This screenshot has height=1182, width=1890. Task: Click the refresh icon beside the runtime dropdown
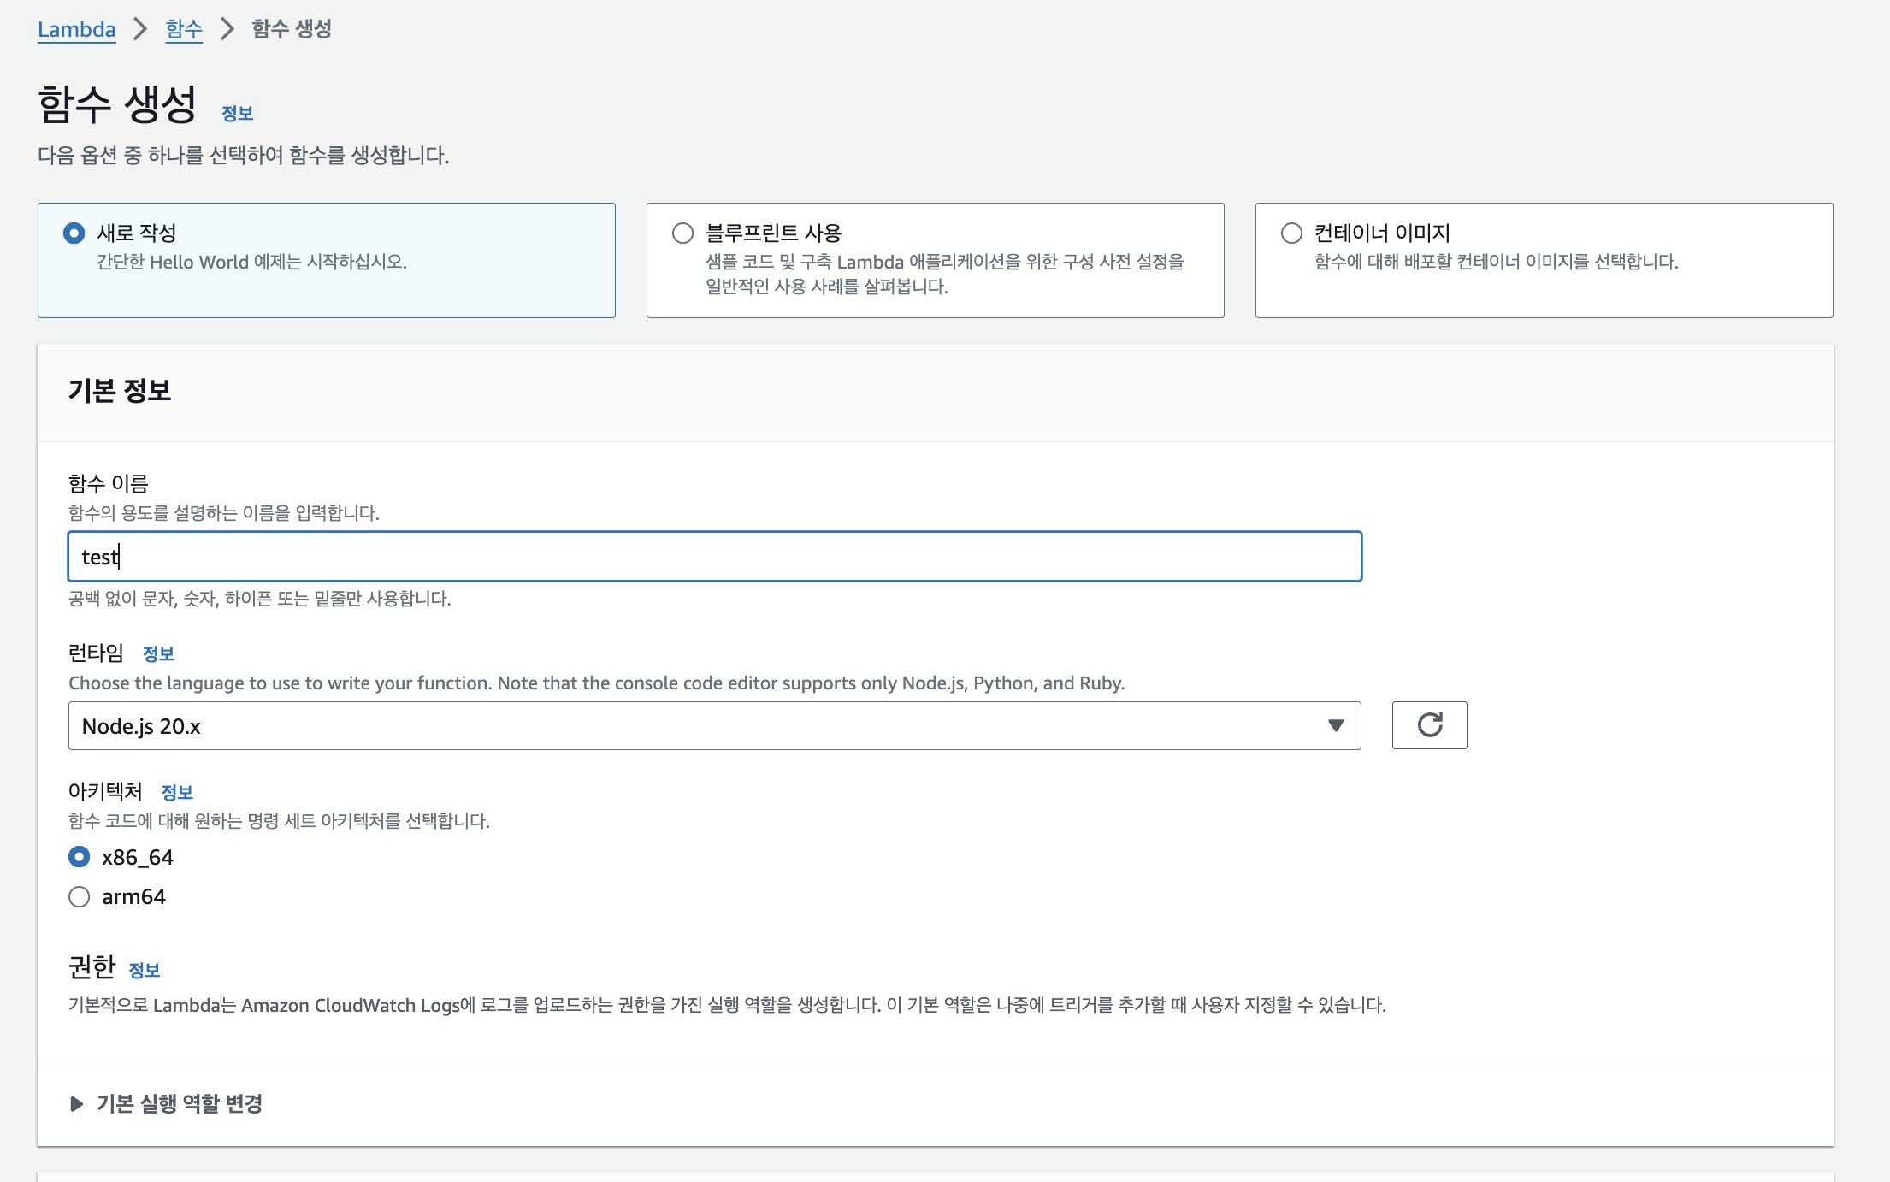click(1429, 725)
